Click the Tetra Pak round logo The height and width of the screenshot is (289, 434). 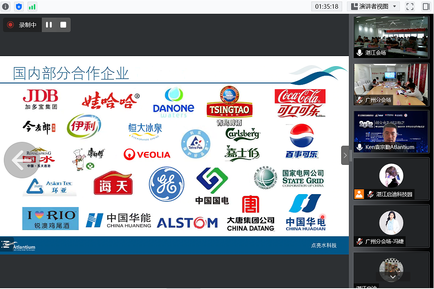point(196,144)
